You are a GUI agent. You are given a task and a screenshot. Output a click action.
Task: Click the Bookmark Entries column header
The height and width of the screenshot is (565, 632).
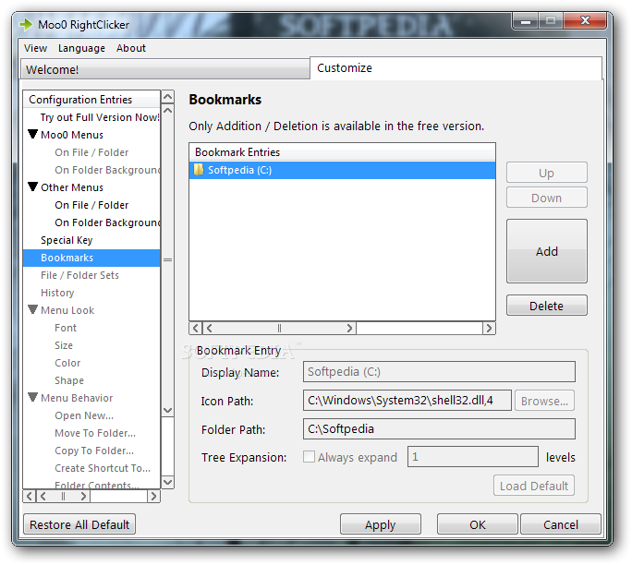[x=342, y=152]
